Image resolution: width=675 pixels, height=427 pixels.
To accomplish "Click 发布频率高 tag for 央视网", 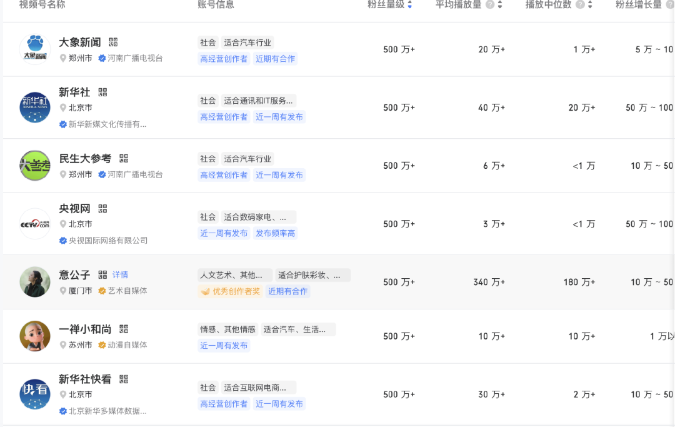I will coord(276,233).
